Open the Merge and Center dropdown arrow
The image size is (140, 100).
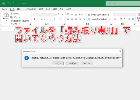[x=110, y=19]
